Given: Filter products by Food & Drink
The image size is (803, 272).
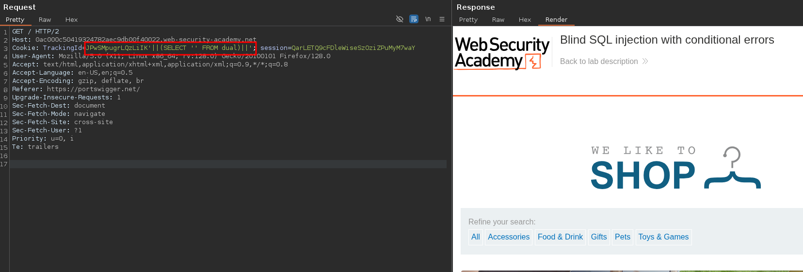Looking at the screenshot, I should [560, 237].
